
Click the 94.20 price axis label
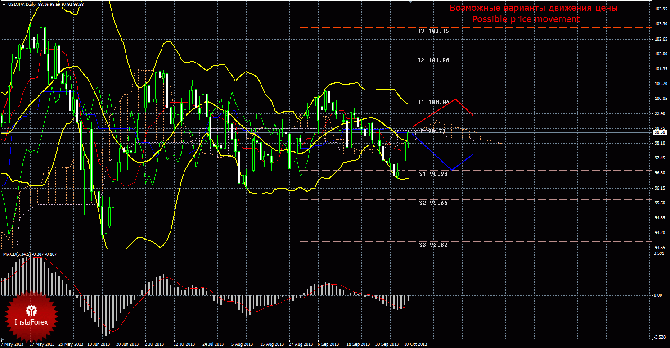pyautogui.click(x=659, y=232)
